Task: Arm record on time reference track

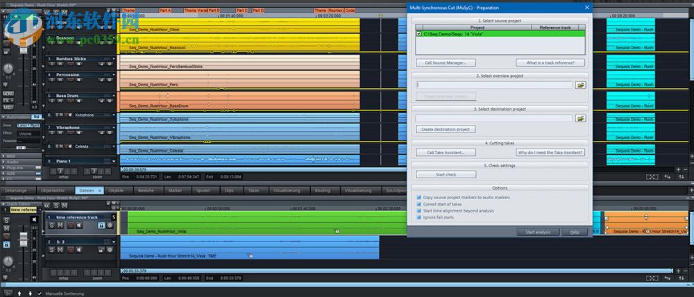Action: (x=70, y=226)
